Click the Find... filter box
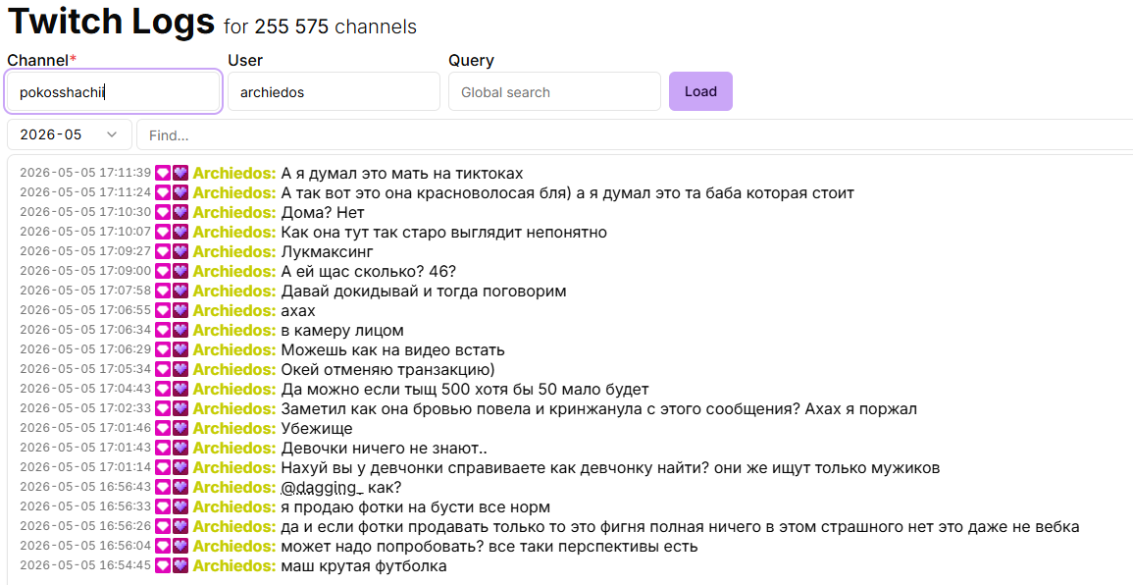This screenshot has height=585, width=1133. pyautogui.click(x=635, y=135)
